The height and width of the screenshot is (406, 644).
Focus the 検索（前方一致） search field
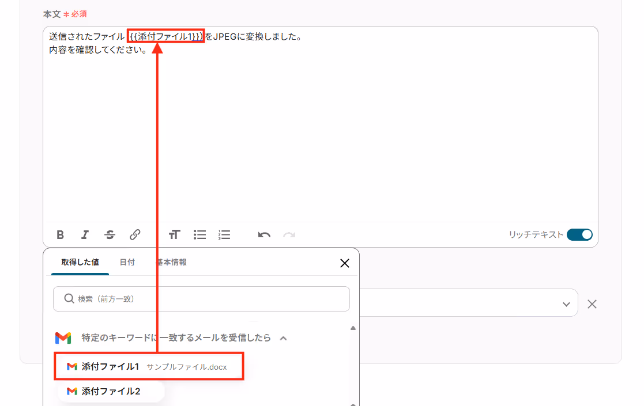coord(201,298)
